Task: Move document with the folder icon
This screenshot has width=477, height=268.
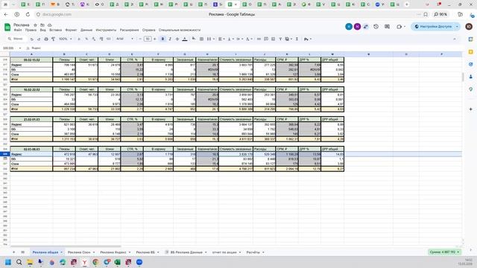Action: click(x=42, y=25)
